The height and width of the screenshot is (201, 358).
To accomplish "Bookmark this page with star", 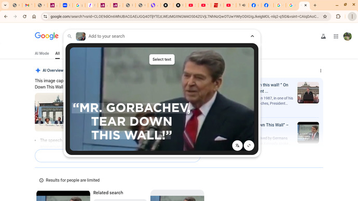I will [x=325, y=17].
